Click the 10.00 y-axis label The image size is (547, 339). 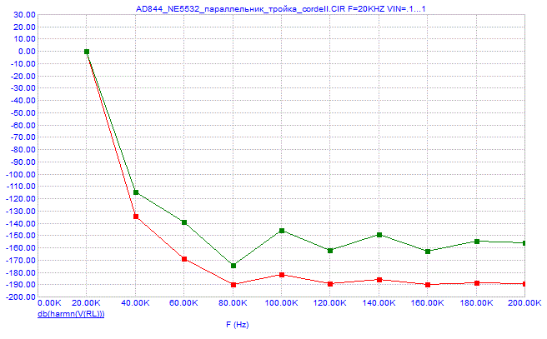coord(24,39)
